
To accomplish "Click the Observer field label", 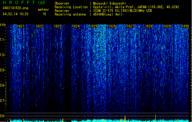I will click(62, 3).
